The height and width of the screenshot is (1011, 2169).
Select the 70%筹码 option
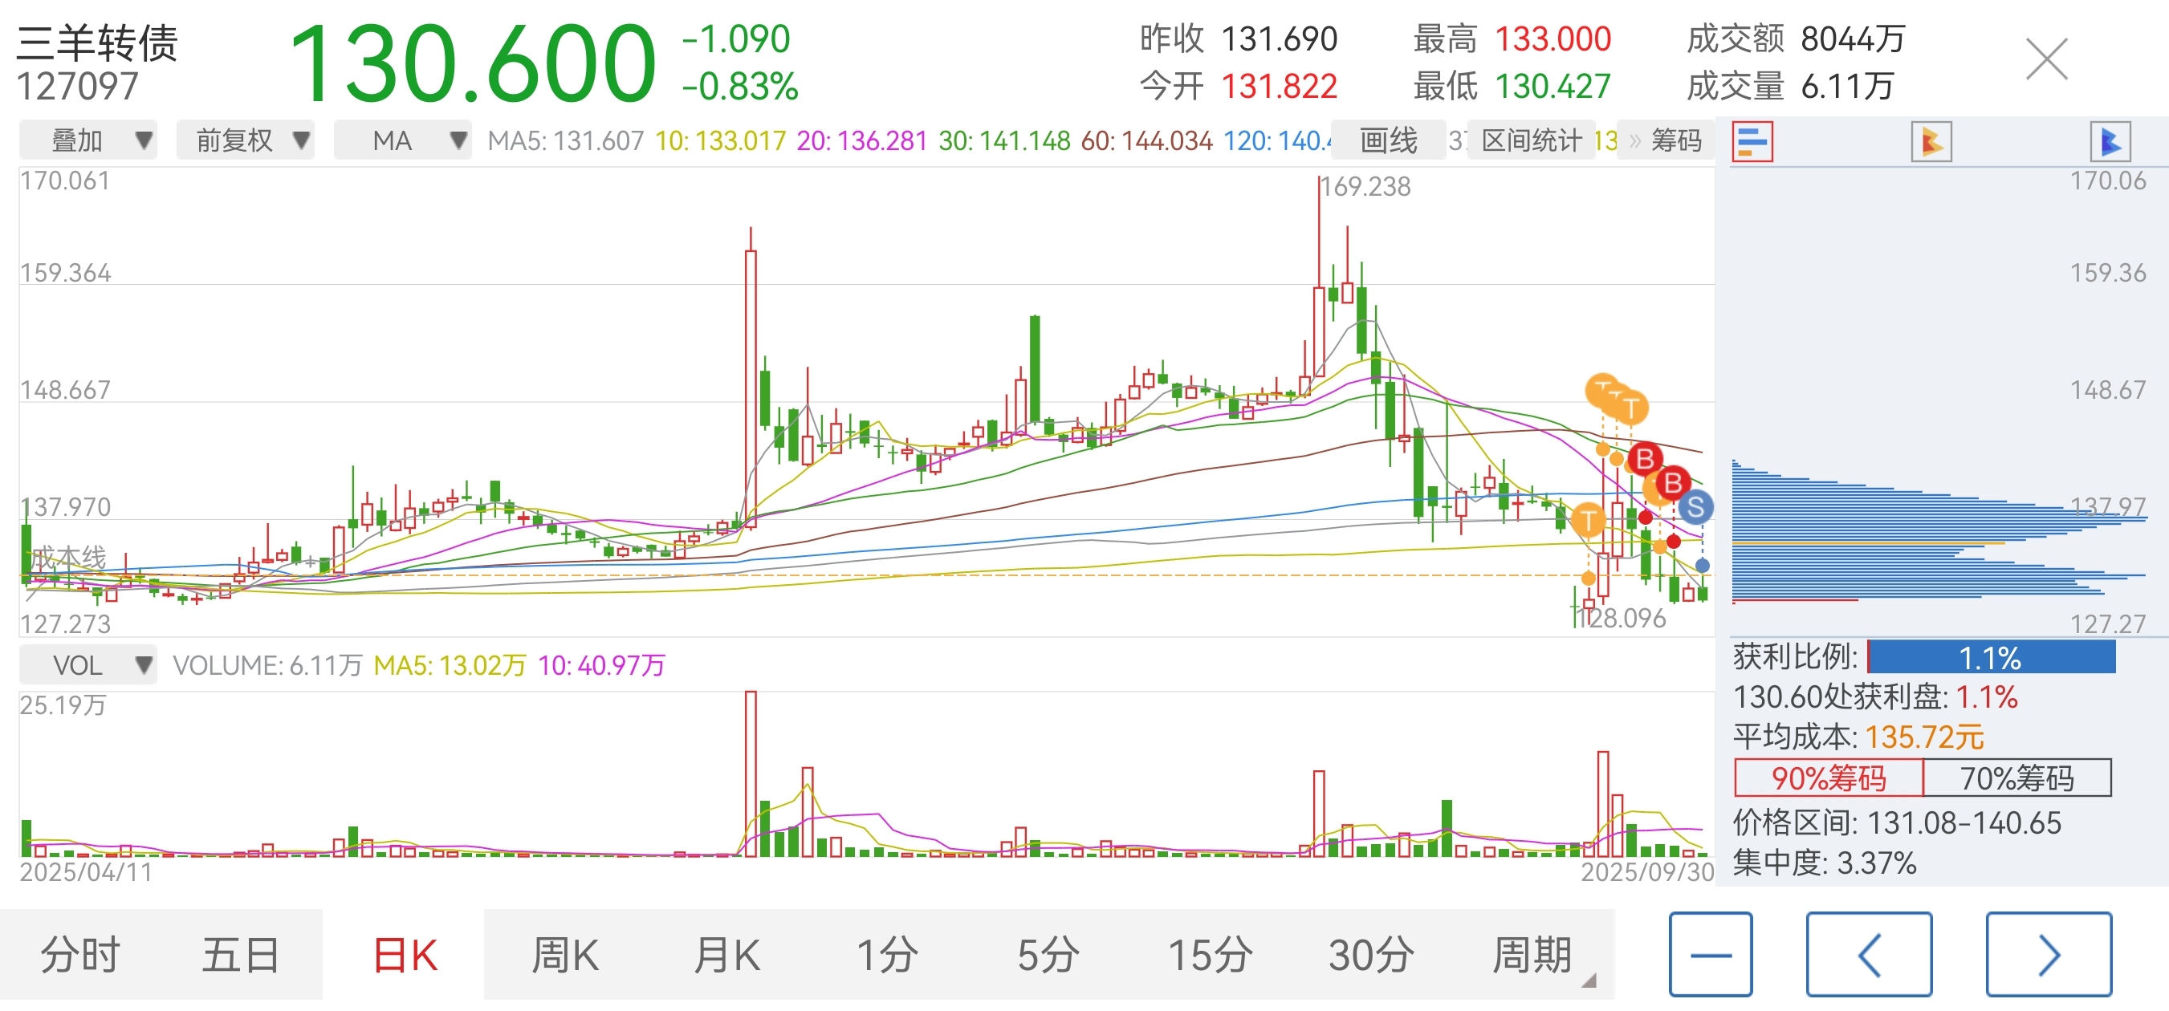2016,778
